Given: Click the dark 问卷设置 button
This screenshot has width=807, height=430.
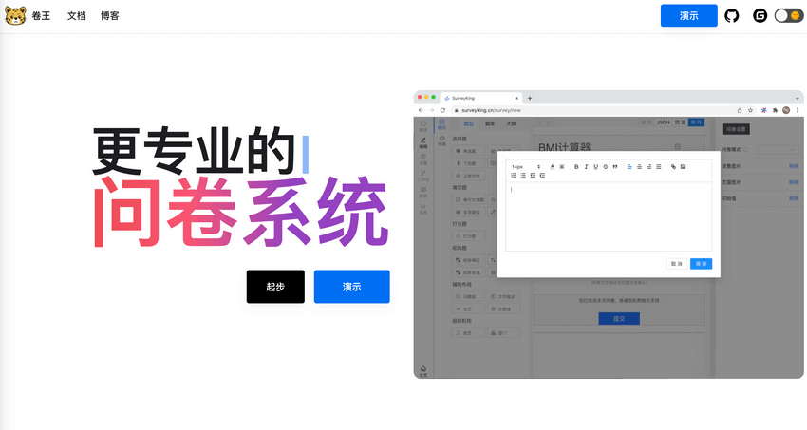Looking at the screenshot, I should pyautogui.click(x=736, y=129).
